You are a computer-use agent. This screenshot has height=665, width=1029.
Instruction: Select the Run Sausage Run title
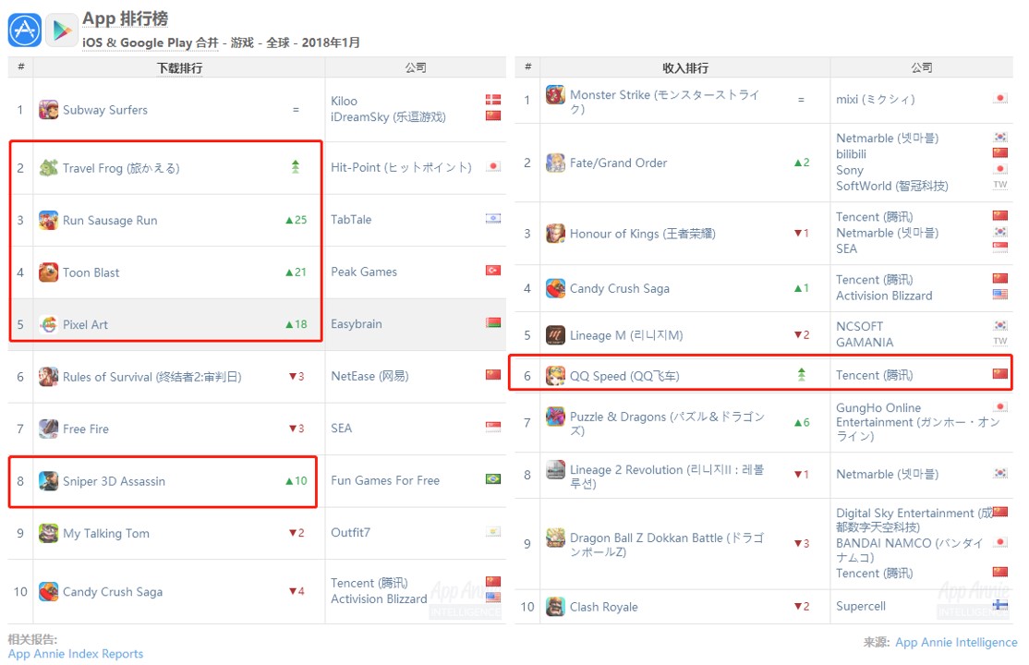(110, 220)
